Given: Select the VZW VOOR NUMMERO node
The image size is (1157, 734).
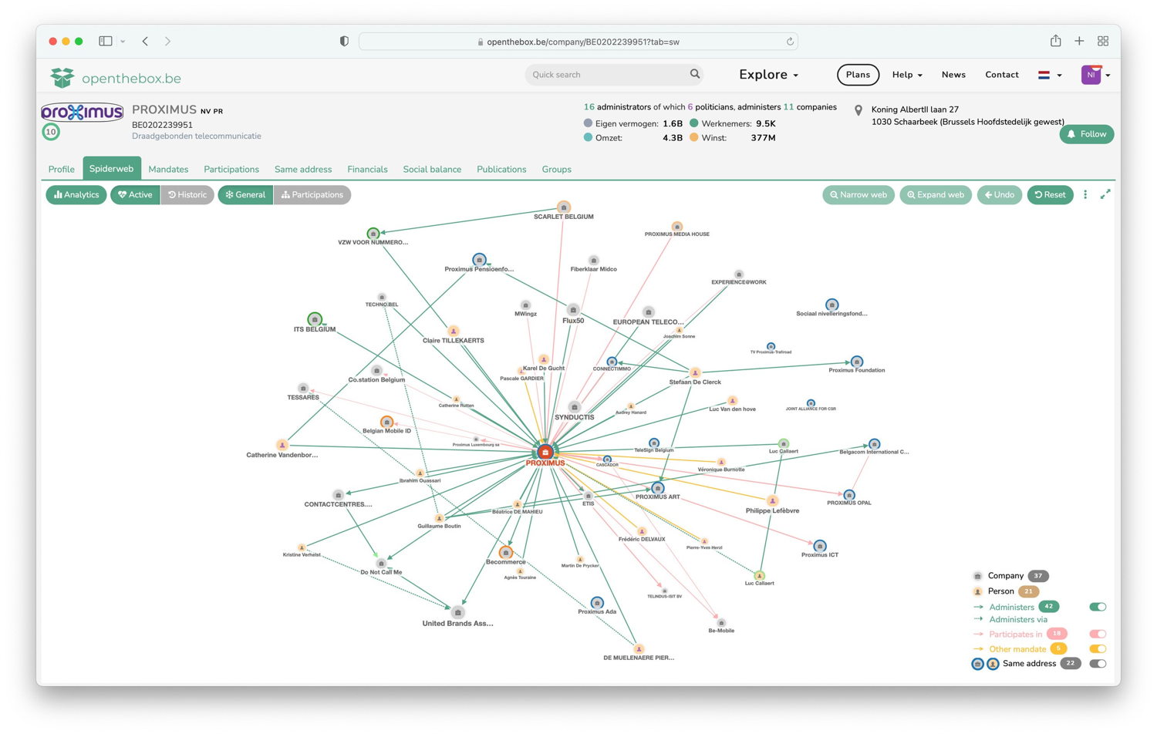Looking at the screenshot, I should (x=373, y=234).
